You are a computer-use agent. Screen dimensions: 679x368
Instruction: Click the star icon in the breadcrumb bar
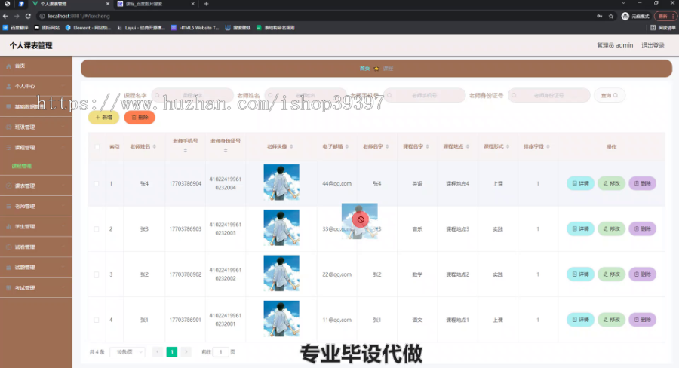point(376,69)
